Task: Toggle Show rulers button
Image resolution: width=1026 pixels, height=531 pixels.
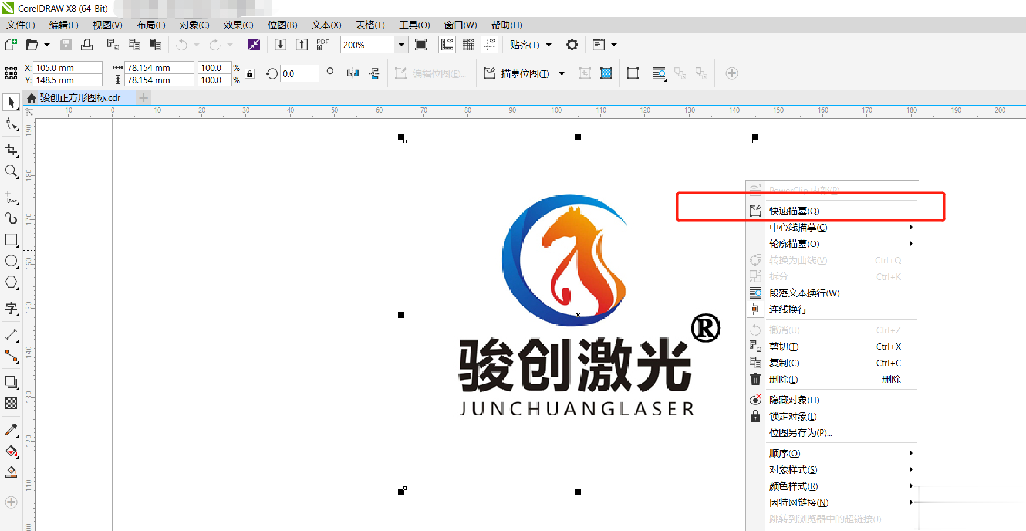Action: click(x=447, y=45)
